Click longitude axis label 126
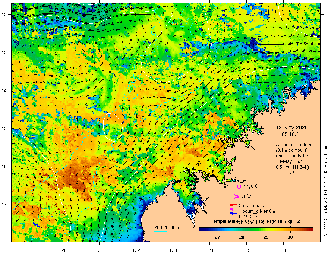 pyautogui.click(x=283, y=250)
